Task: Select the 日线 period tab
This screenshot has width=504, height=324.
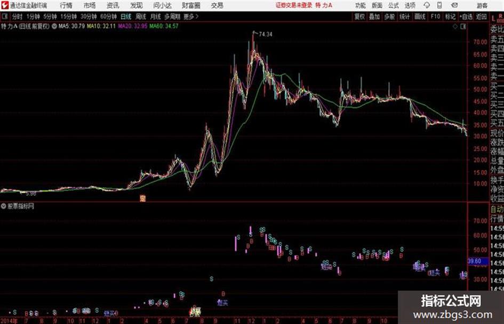Action: (126, 16)
